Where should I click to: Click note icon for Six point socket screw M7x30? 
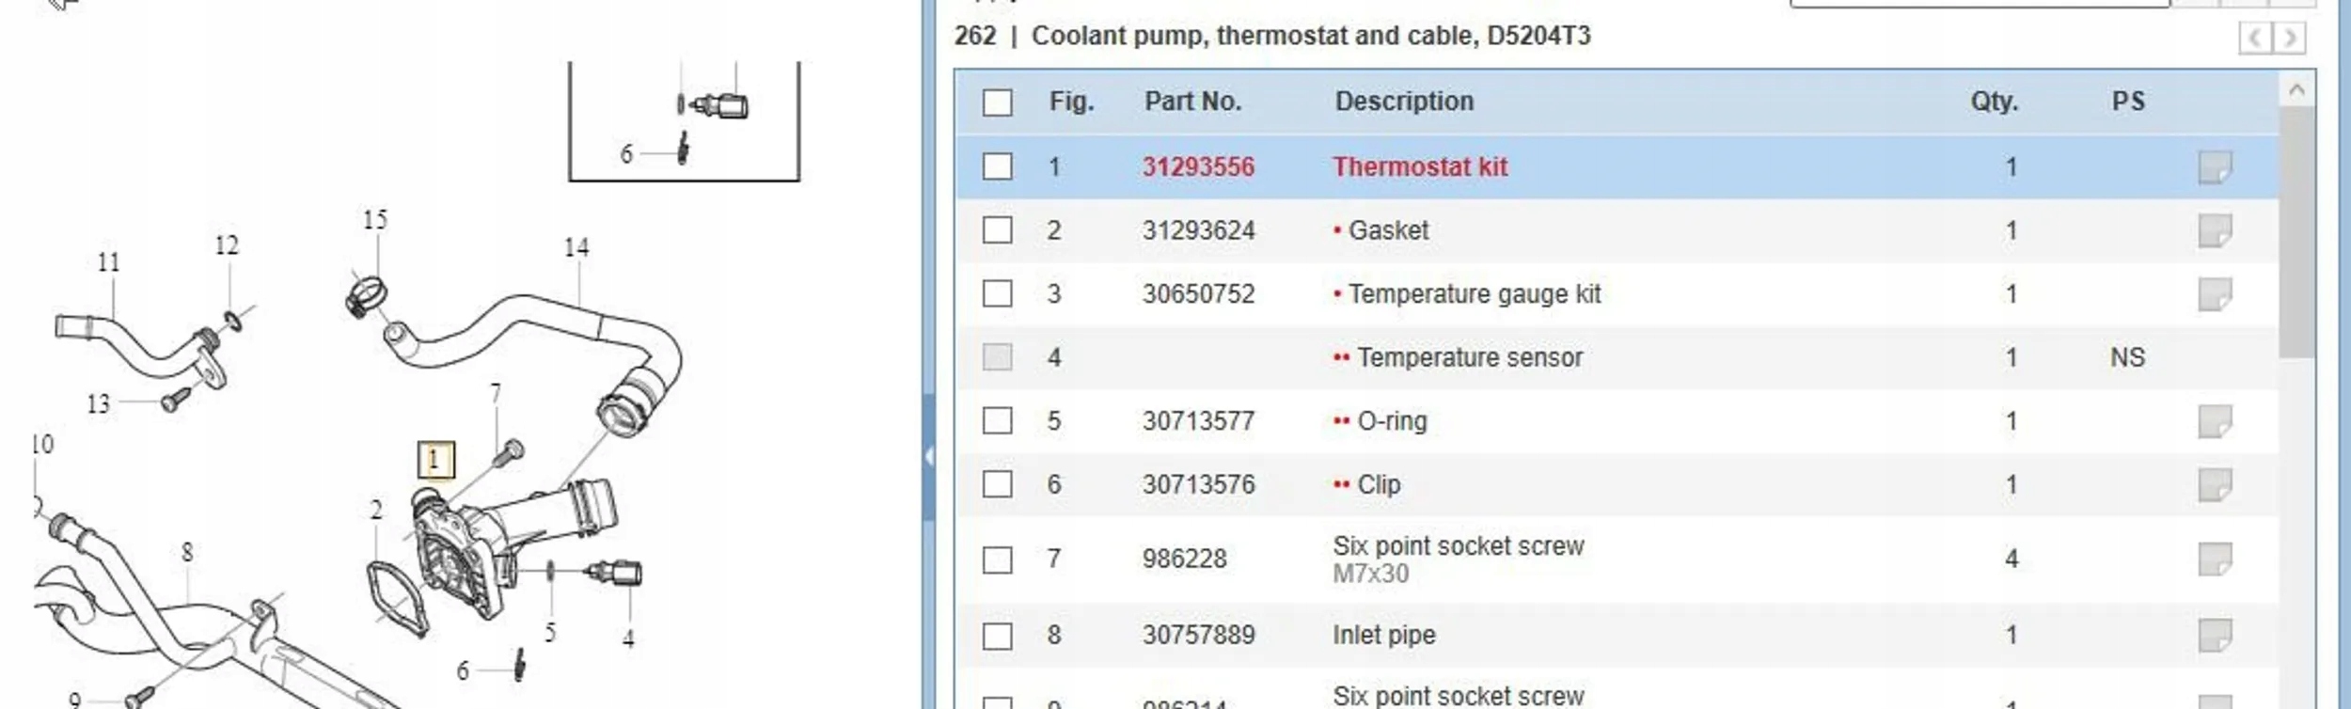point(2214,559)
